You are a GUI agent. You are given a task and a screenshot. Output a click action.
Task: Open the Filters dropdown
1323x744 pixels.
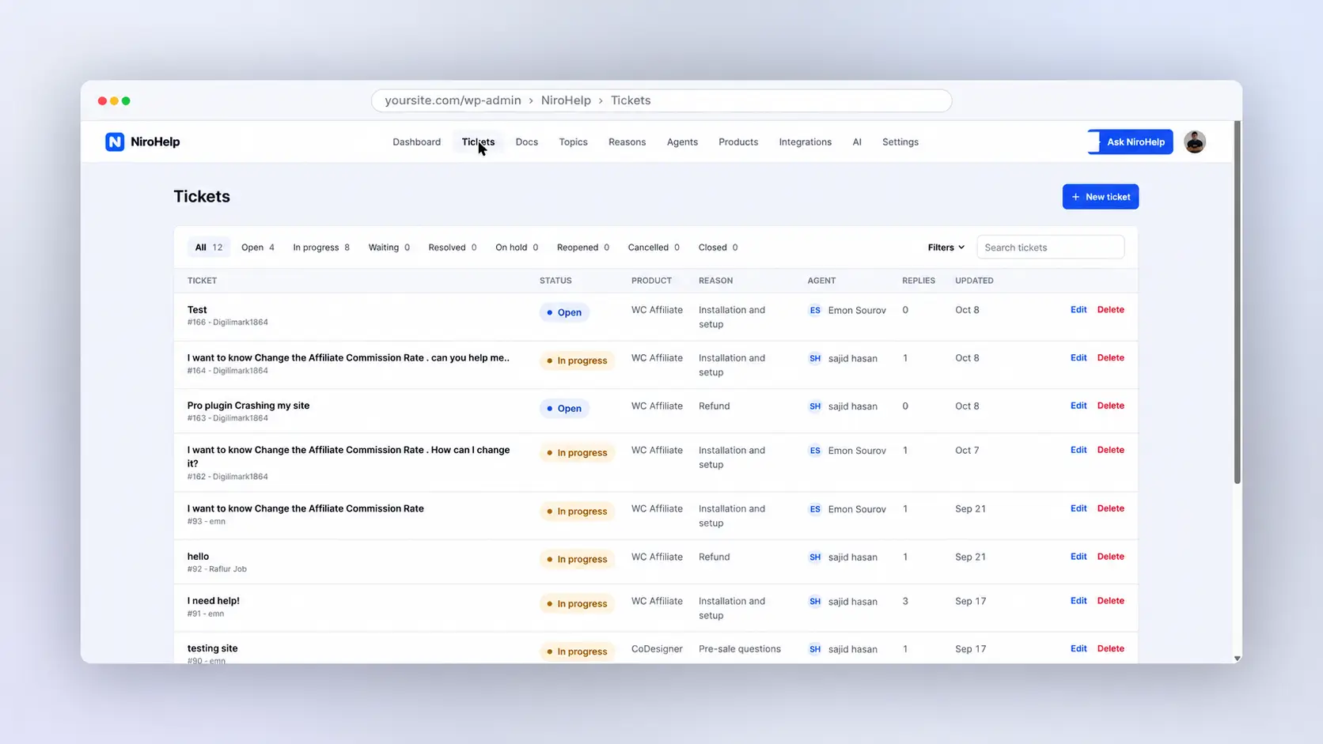[946, 247]
